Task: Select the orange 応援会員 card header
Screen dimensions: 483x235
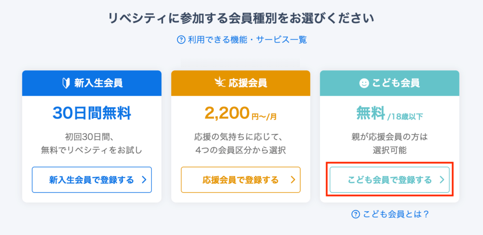Action: pos(241,83)
